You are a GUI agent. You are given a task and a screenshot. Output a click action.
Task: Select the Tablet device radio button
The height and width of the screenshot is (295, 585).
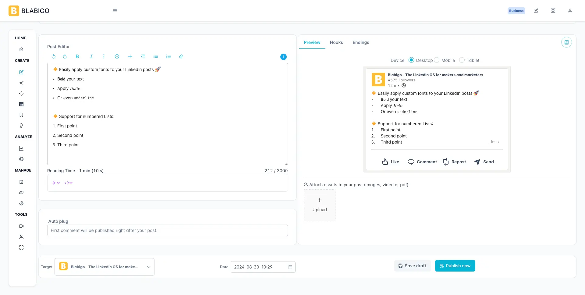click(462, 60)
